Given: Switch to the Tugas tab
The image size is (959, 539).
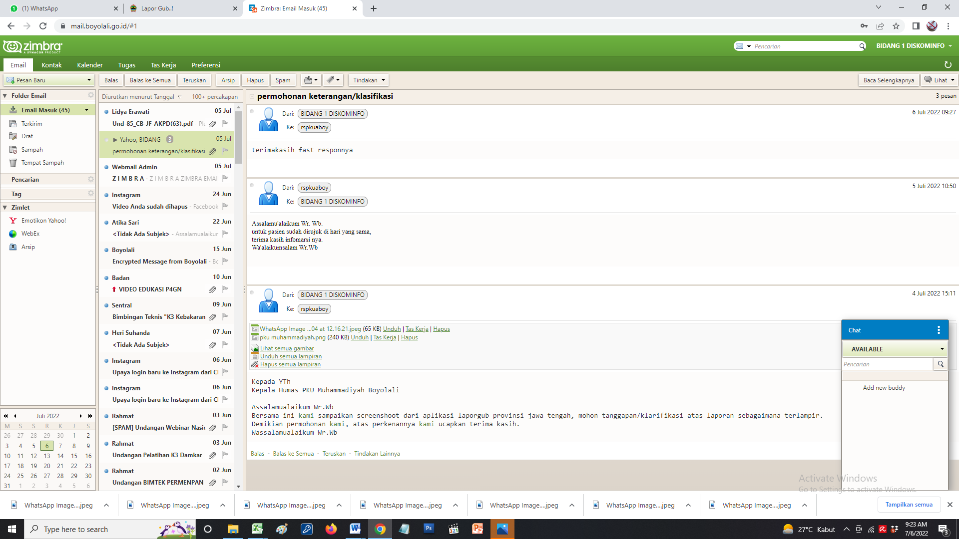Looking at the screenshot, I should click(126, 65).
